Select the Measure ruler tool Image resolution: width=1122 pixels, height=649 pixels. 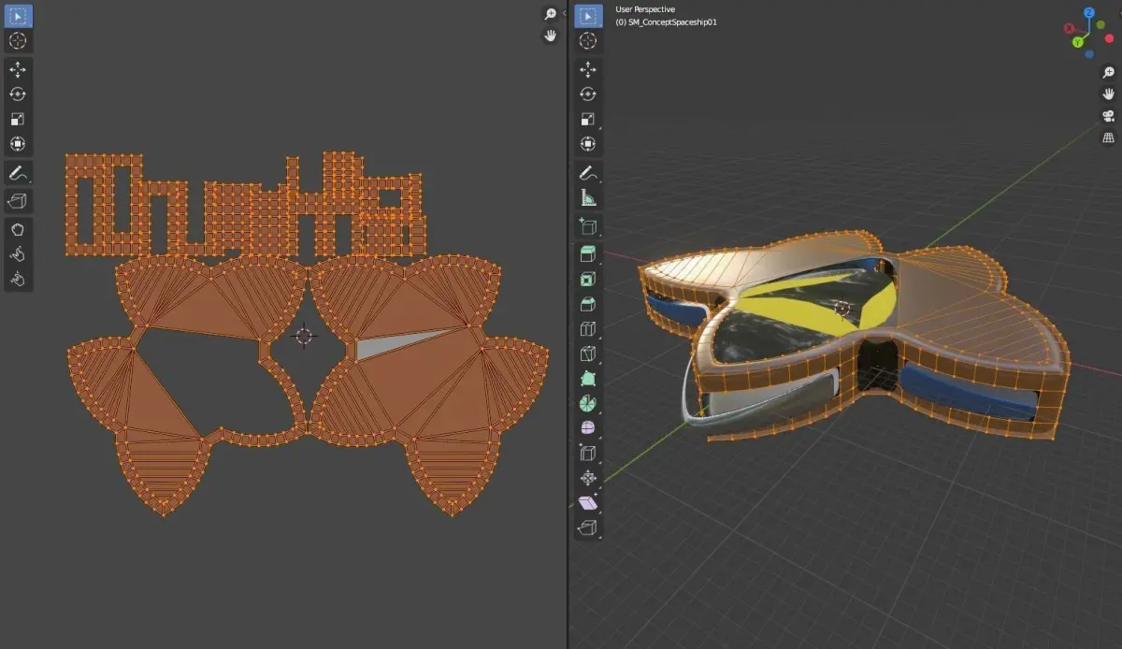588,197
